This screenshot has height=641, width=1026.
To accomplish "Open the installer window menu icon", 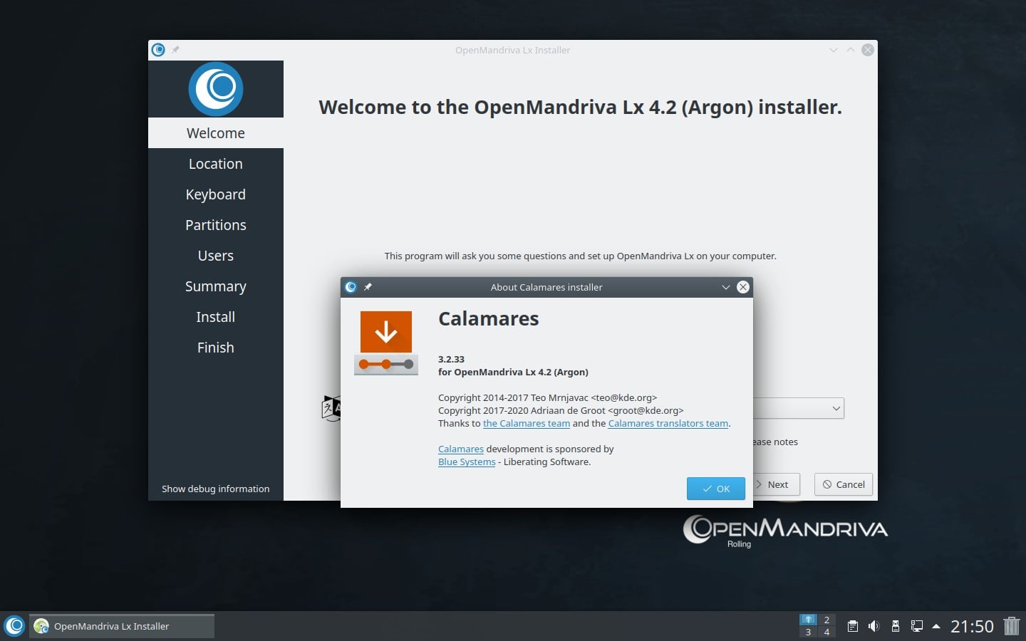I will (158, 50).
